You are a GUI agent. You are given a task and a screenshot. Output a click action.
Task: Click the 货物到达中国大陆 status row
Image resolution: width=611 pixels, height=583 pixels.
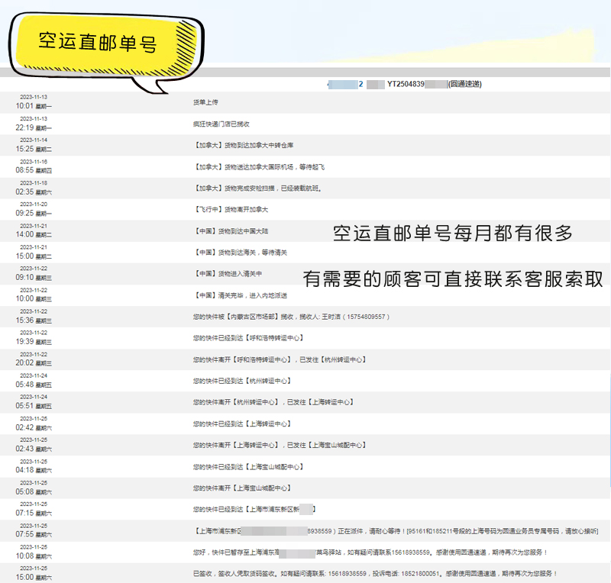(232, 230)
